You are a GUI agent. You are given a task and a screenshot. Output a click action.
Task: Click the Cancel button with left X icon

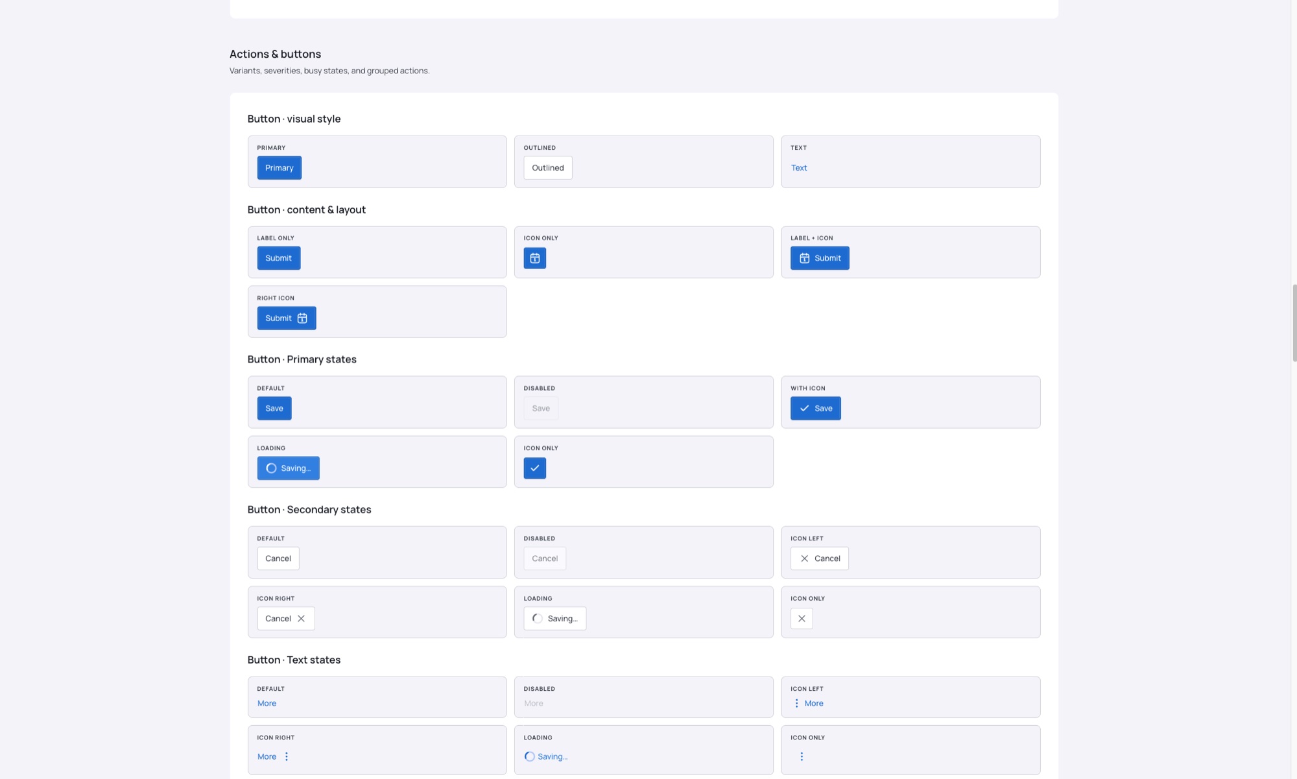click(820, 558)
